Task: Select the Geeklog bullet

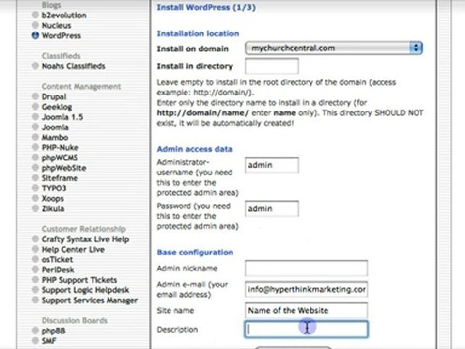Action: tap(35, 107)
